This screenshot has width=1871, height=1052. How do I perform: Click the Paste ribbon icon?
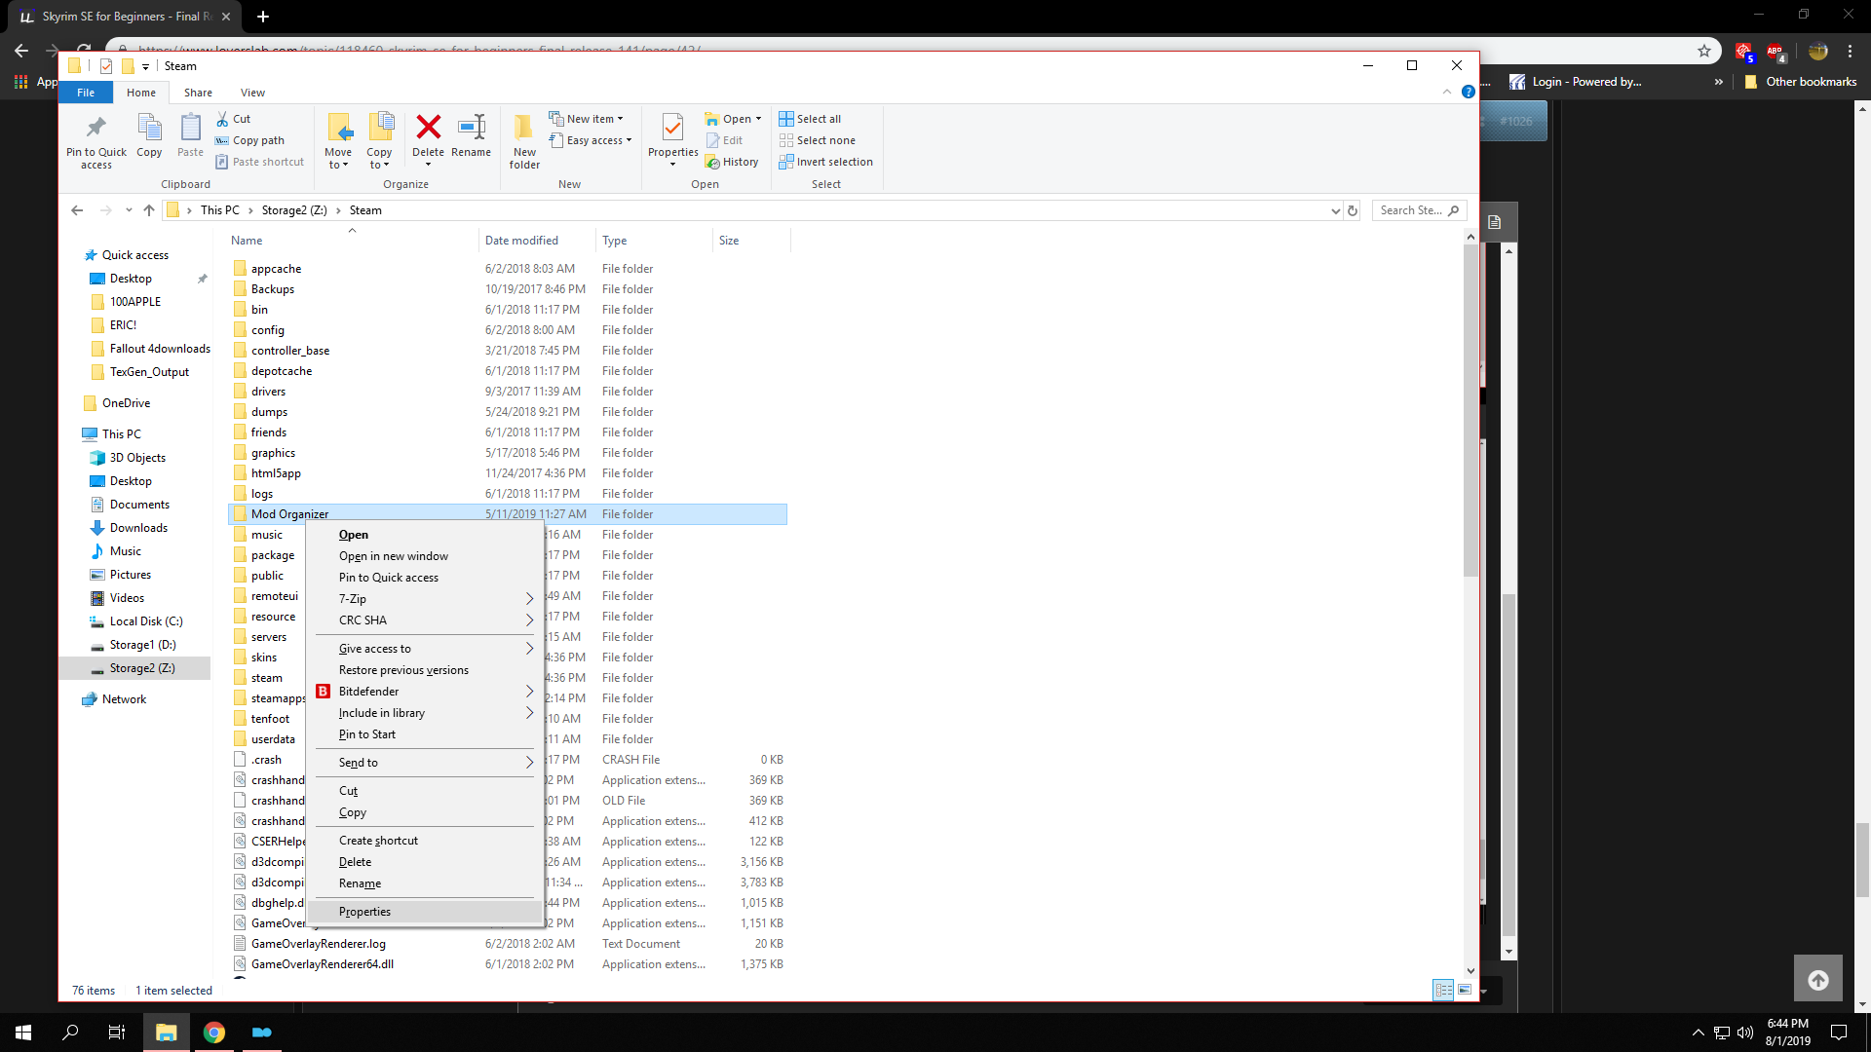190,135
